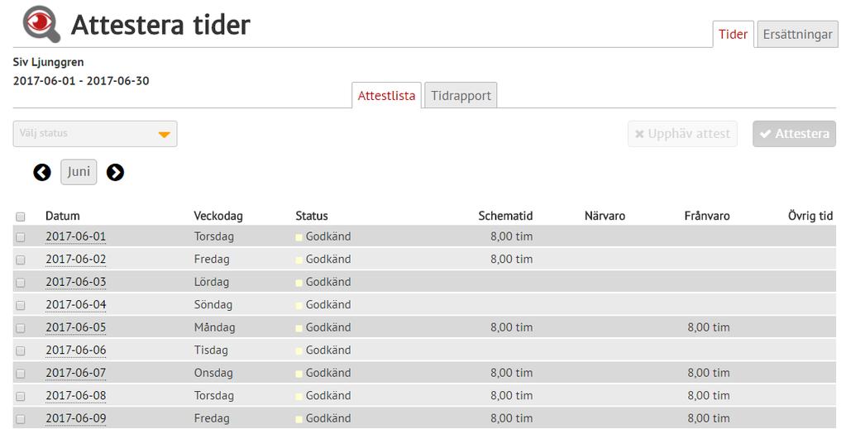Click Frånvaro 8,00 tim in Onsdag row
Image resolution: width=846 pixels, height=429 pixels.
pos(709,372)
